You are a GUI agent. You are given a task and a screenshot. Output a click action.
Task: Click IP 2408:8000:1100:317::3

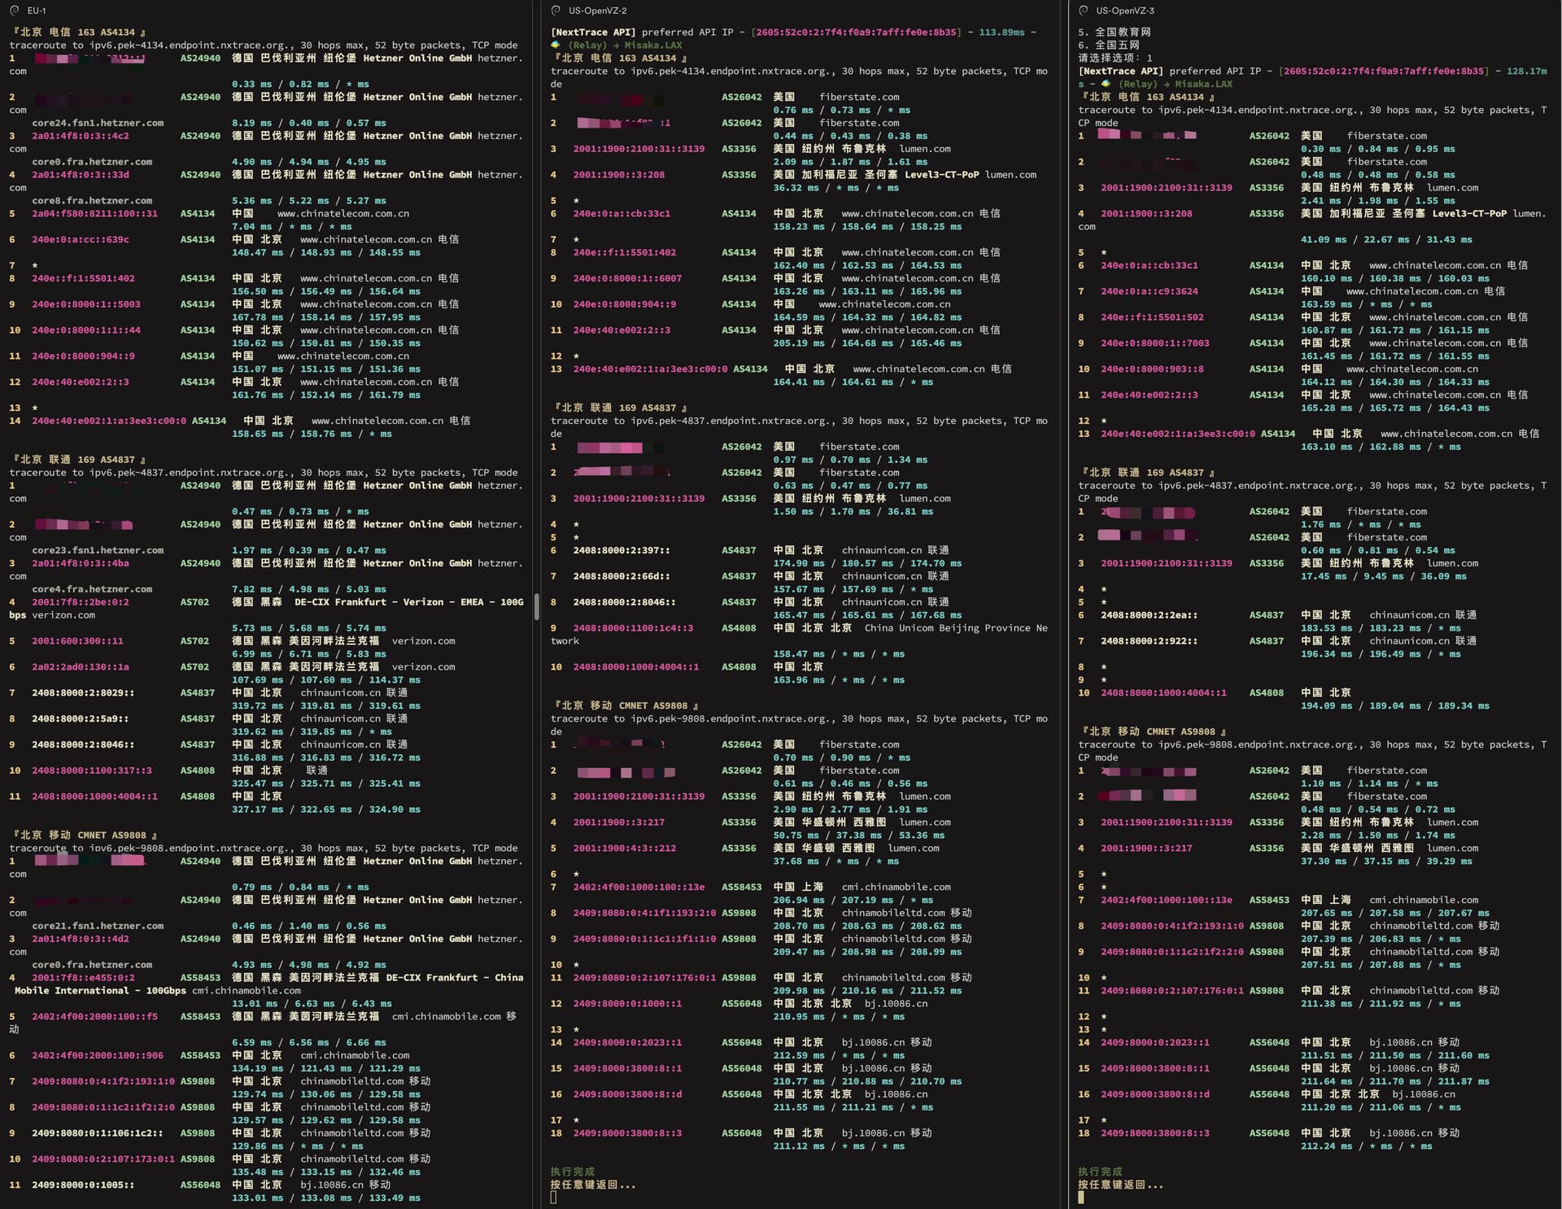(x=92, y=770)
